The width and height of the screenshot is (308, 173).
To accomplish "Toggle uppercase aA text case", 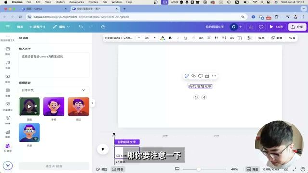I will [201, 38].
